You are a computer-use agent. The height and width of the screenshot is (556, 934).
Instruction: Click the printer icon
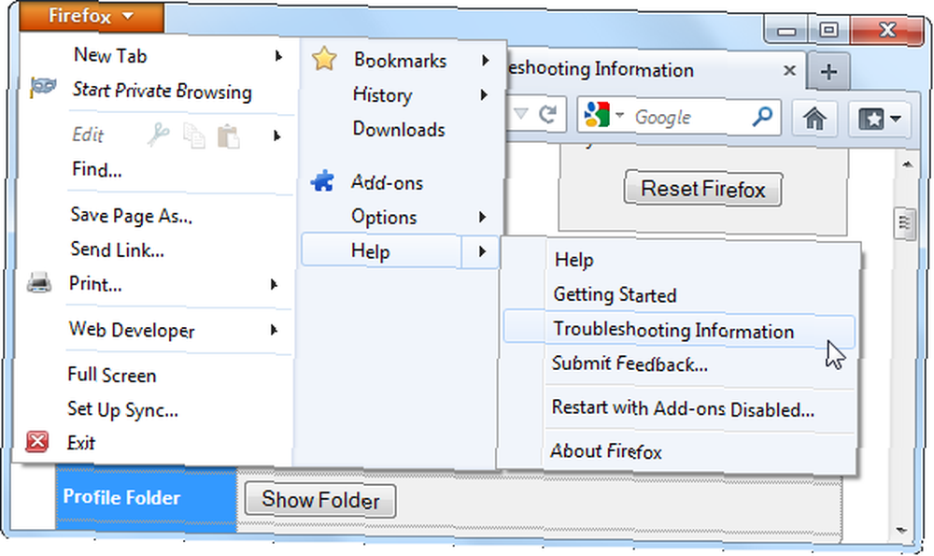pos(38,283)
